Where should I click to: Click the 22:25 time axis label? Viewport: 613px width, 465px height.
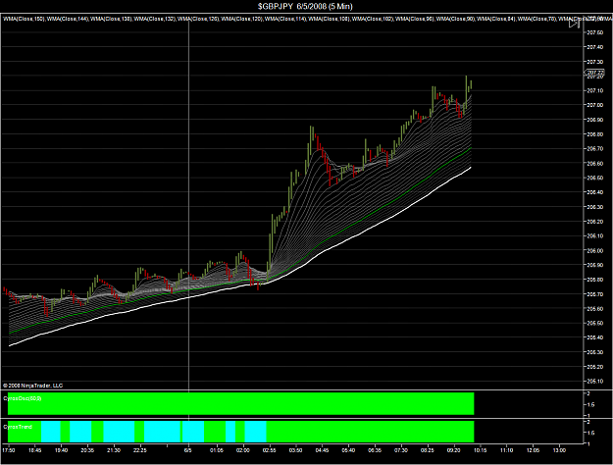tap(139, 450)
